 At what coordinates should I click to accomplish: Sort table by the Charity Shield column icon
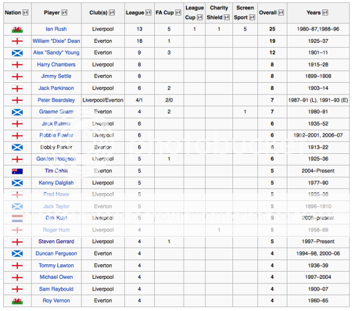coord(227,17)
